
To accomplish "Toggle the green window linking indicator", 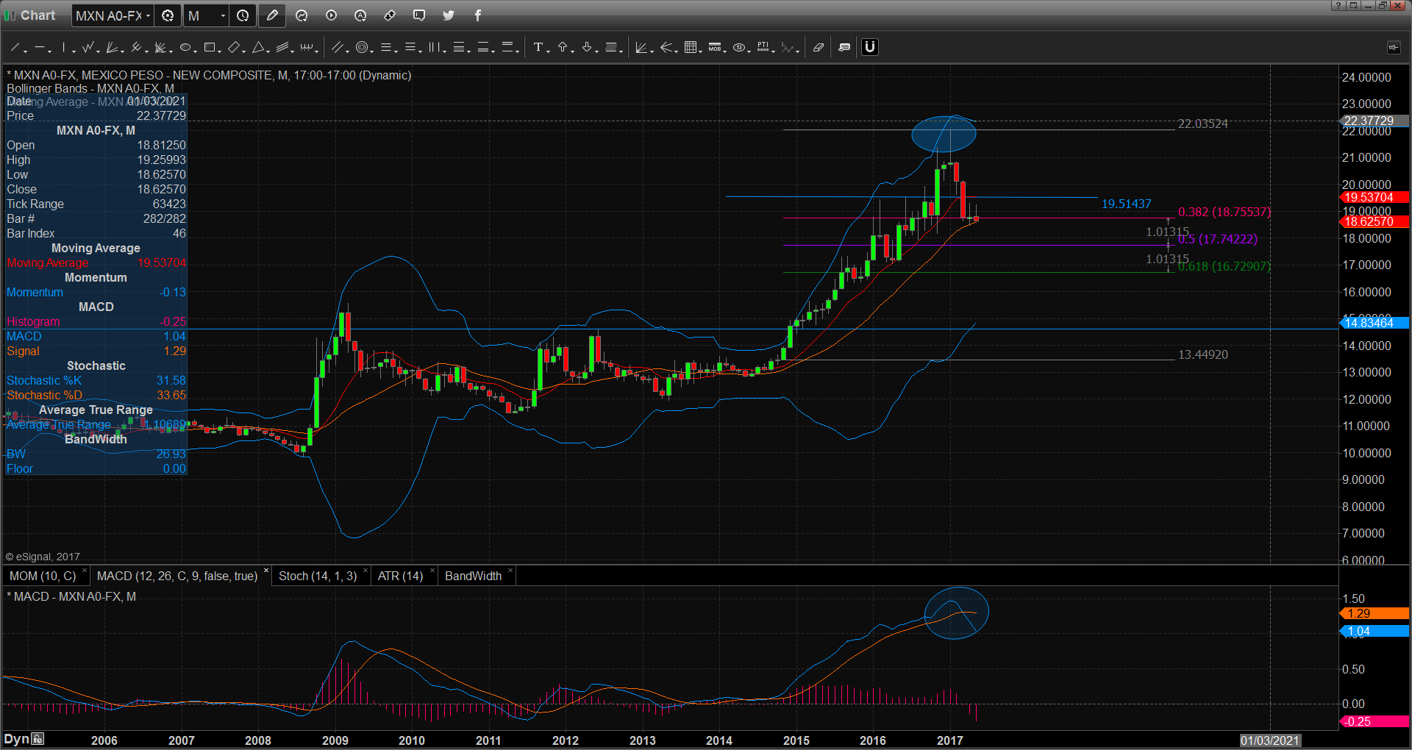I will pyautogui.click(x=10, y=15).
